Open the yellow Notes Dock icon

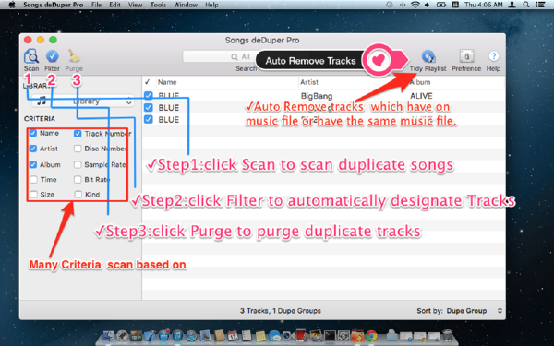(x=260, y=336)
